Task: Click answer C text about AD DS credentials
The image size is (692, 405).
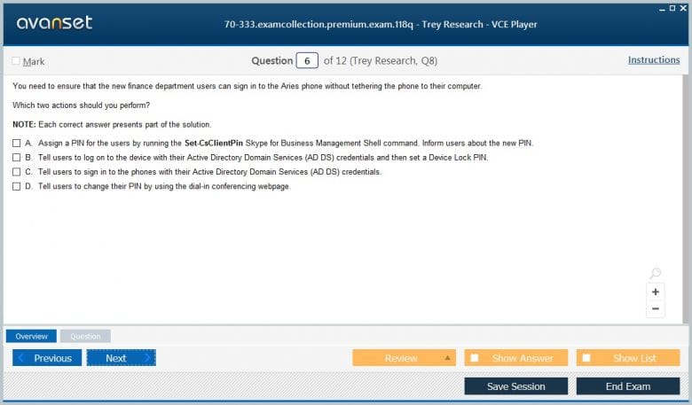Action: pyautogui.click(x=209, y=172)
